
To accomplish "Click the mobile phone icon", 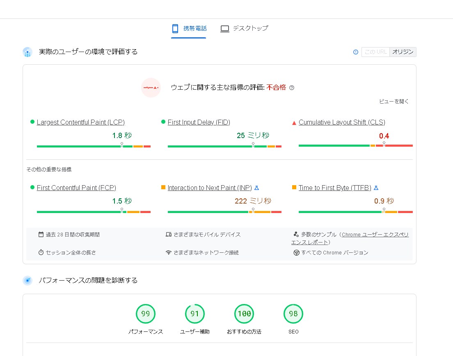I will pos(175,29).
